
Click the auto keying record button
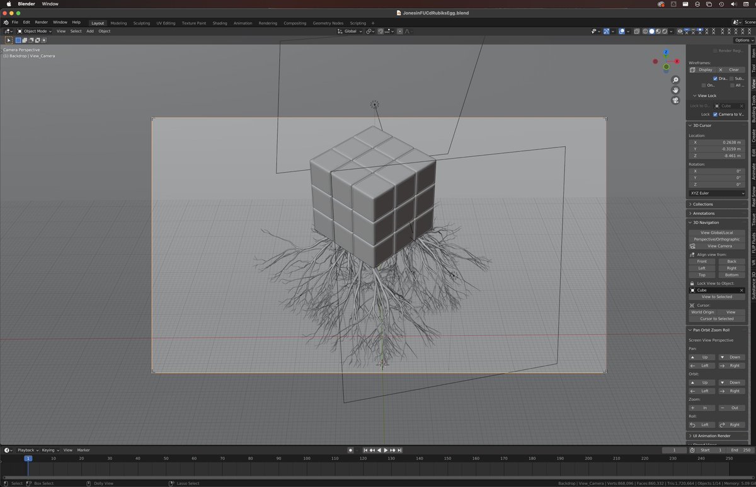(x=351, y=450)
